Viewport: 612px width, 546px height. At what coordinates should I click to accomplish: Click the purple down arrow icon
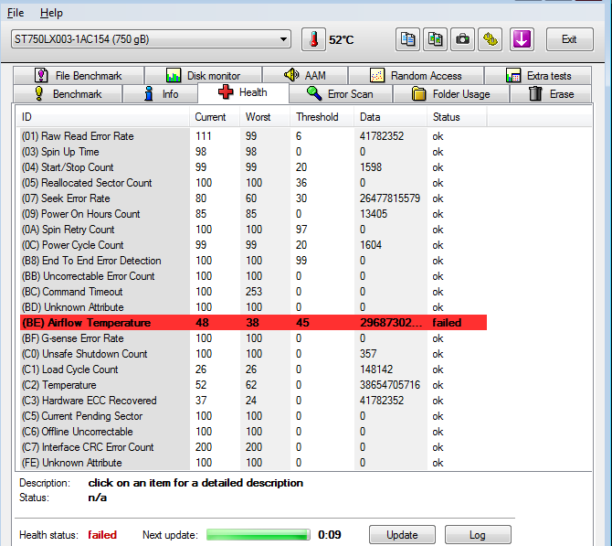(x=521, y=39)
